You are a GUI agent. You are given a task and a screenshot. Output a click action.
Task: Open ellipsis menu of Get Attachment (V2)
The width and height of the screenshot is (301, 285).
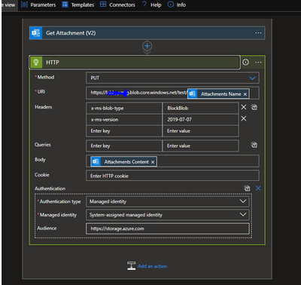pos(258,33)
